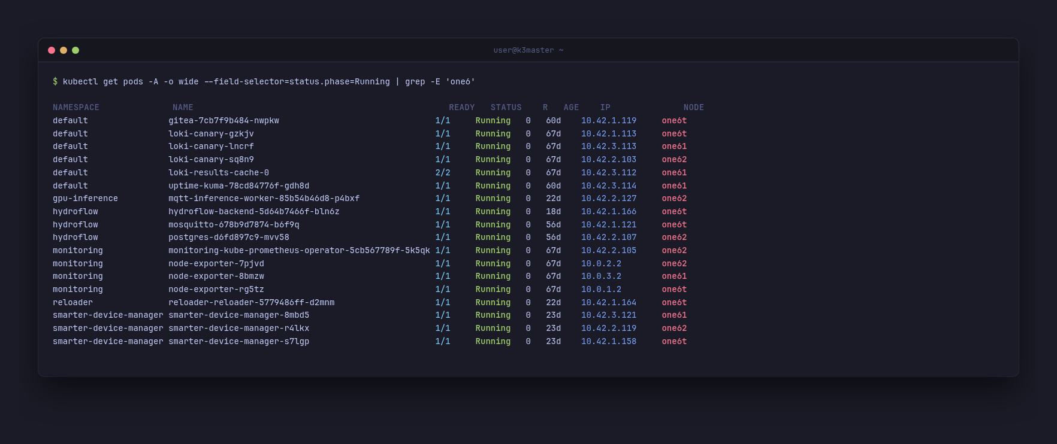
Task: Click IP address 10.42.3.114
Action: click(x=609, y=186)
